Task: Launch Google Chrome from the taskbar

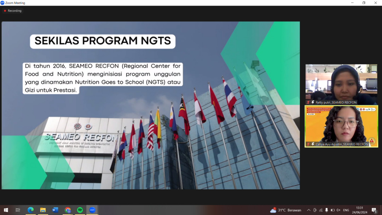Action: coord(68,210)
